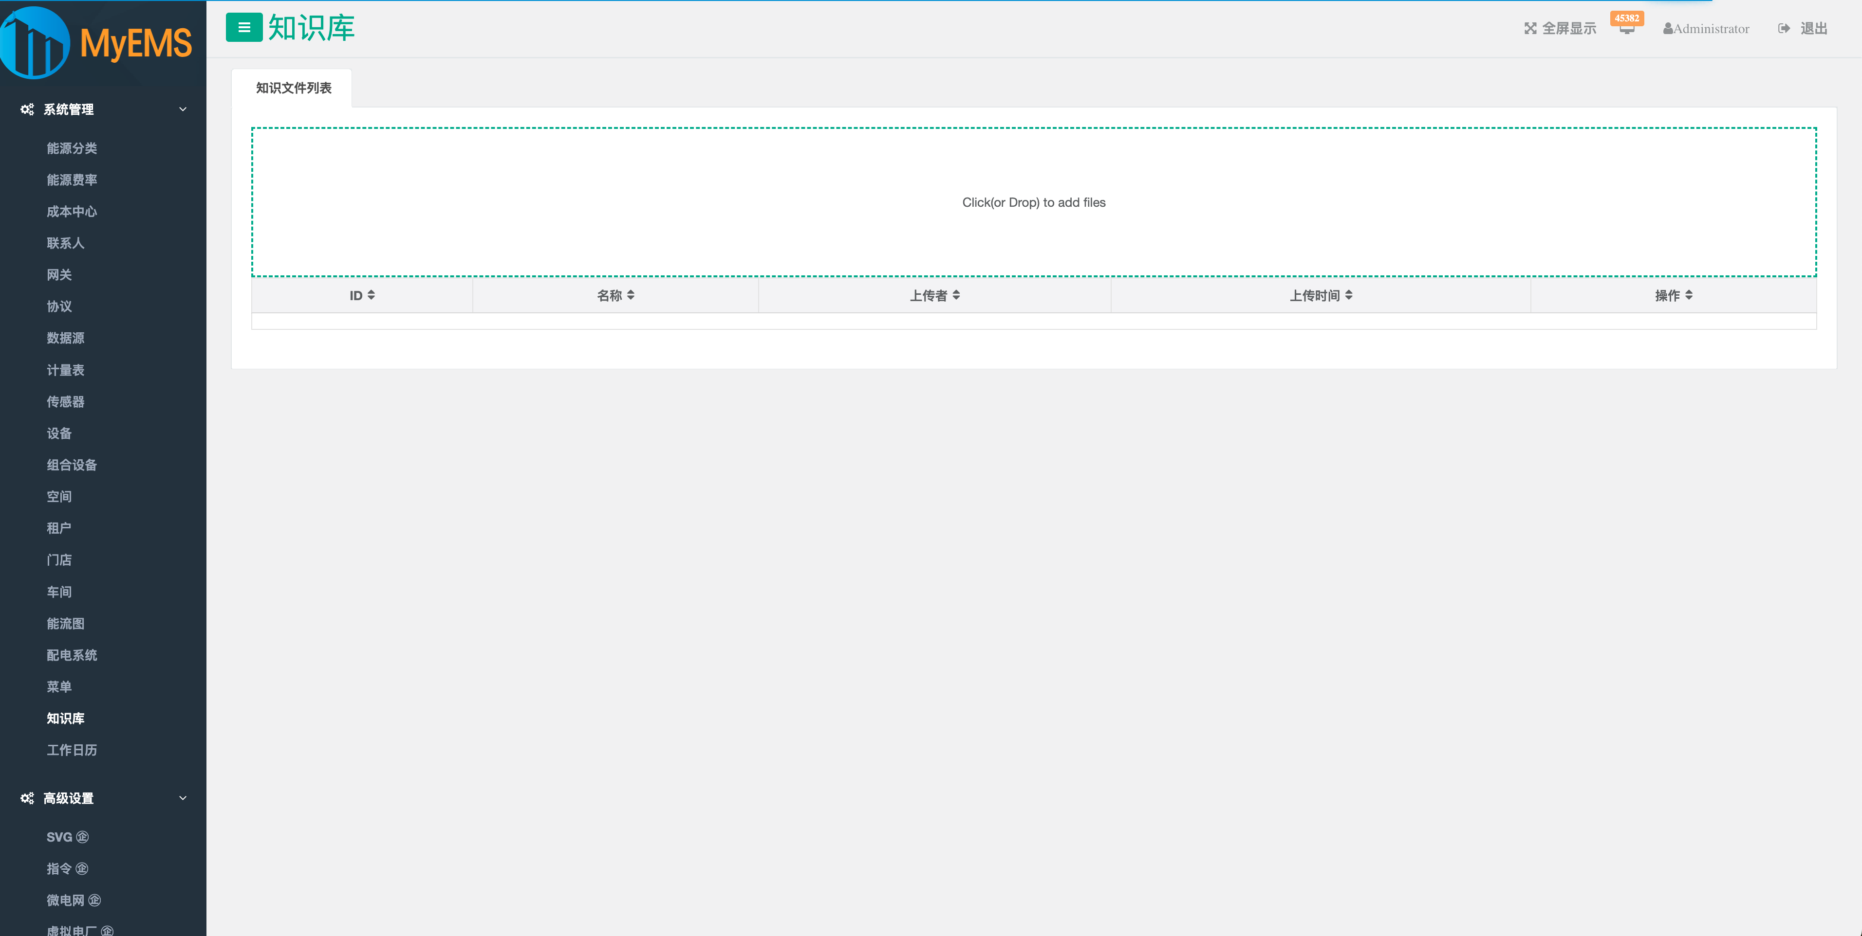Sort table by 名称 column
This screenshot has height=936, width=1862.
[x=615, y=295]
